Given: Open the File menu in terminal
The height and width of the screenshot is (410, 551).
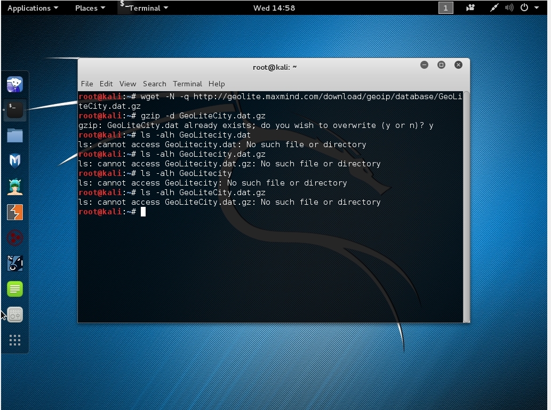Looking at the screenshot, I should (x=87, y=84).
